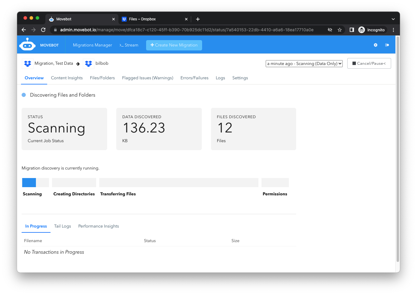Switch to the Errors/Failures tab
417x295 pixels.
[x=194, y=78]
